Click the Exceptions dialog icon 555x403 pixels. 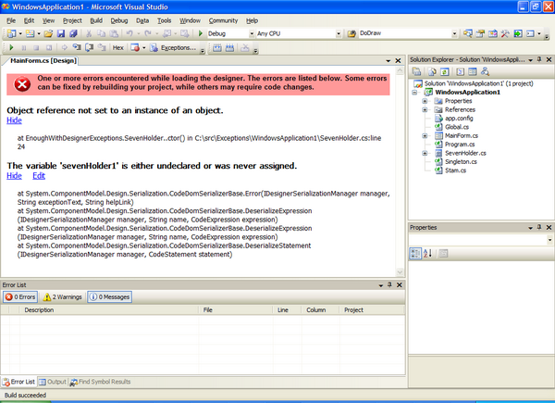154,47
